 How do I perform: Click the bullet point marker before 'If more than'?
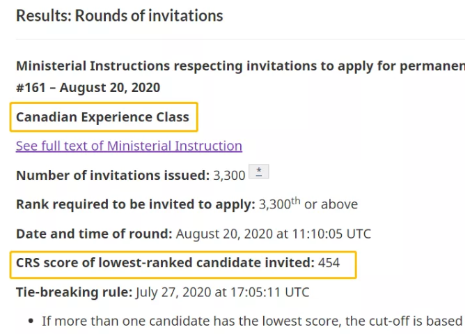pos(31,321)
